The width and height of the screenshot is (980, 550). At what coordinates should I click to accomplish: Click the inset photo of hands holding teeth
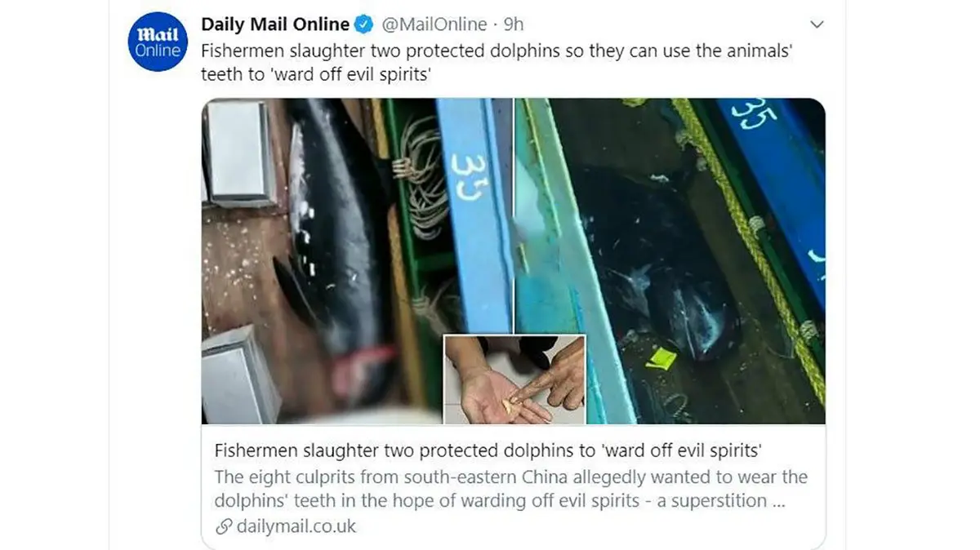click(514, 379)
